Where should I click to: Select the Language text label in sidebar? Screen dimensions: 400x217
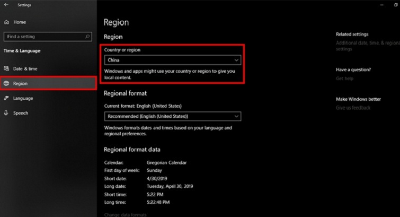pyautogui.click(x=23, y=98)
